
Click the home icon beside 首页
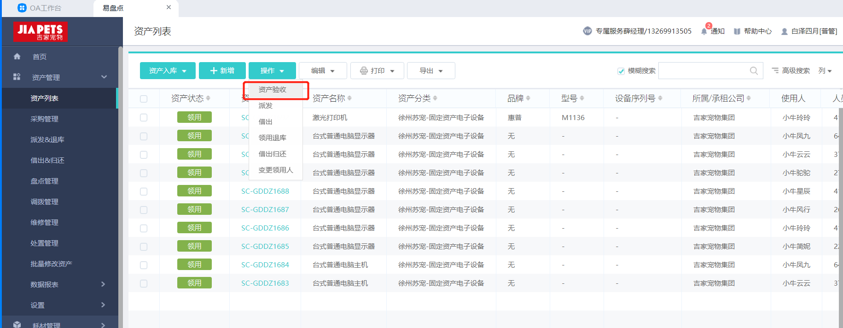pos(17,57)
